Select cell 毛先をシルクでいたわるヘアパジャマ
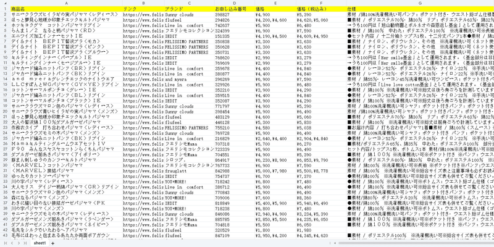 [x=67, y=230]
